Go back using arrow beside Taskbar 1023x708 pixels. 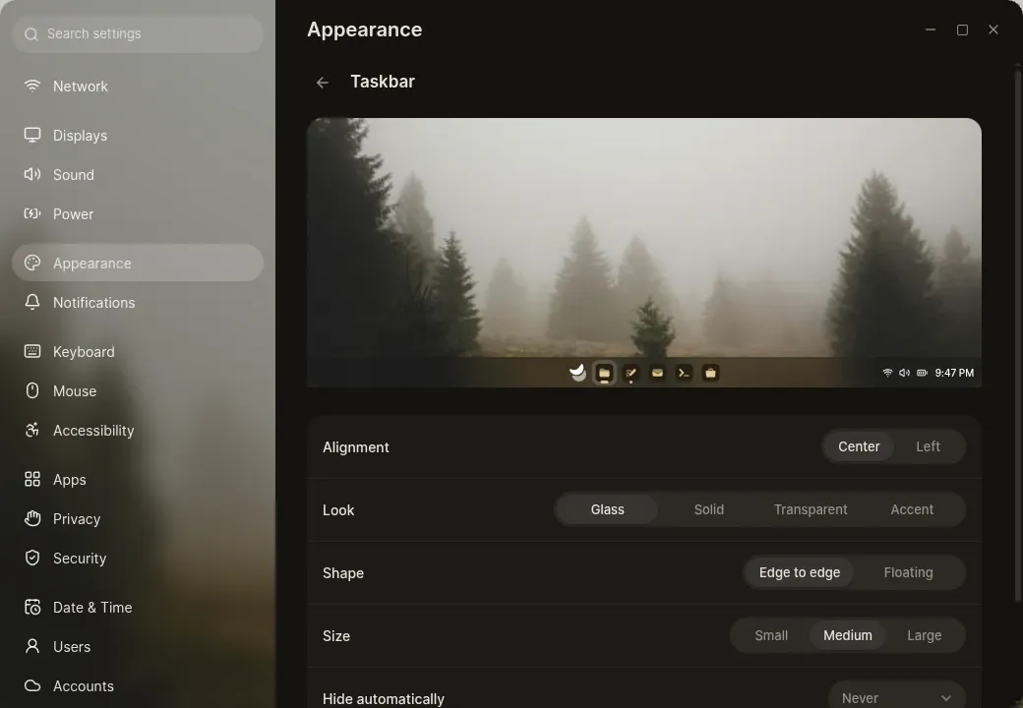point(323,83)
